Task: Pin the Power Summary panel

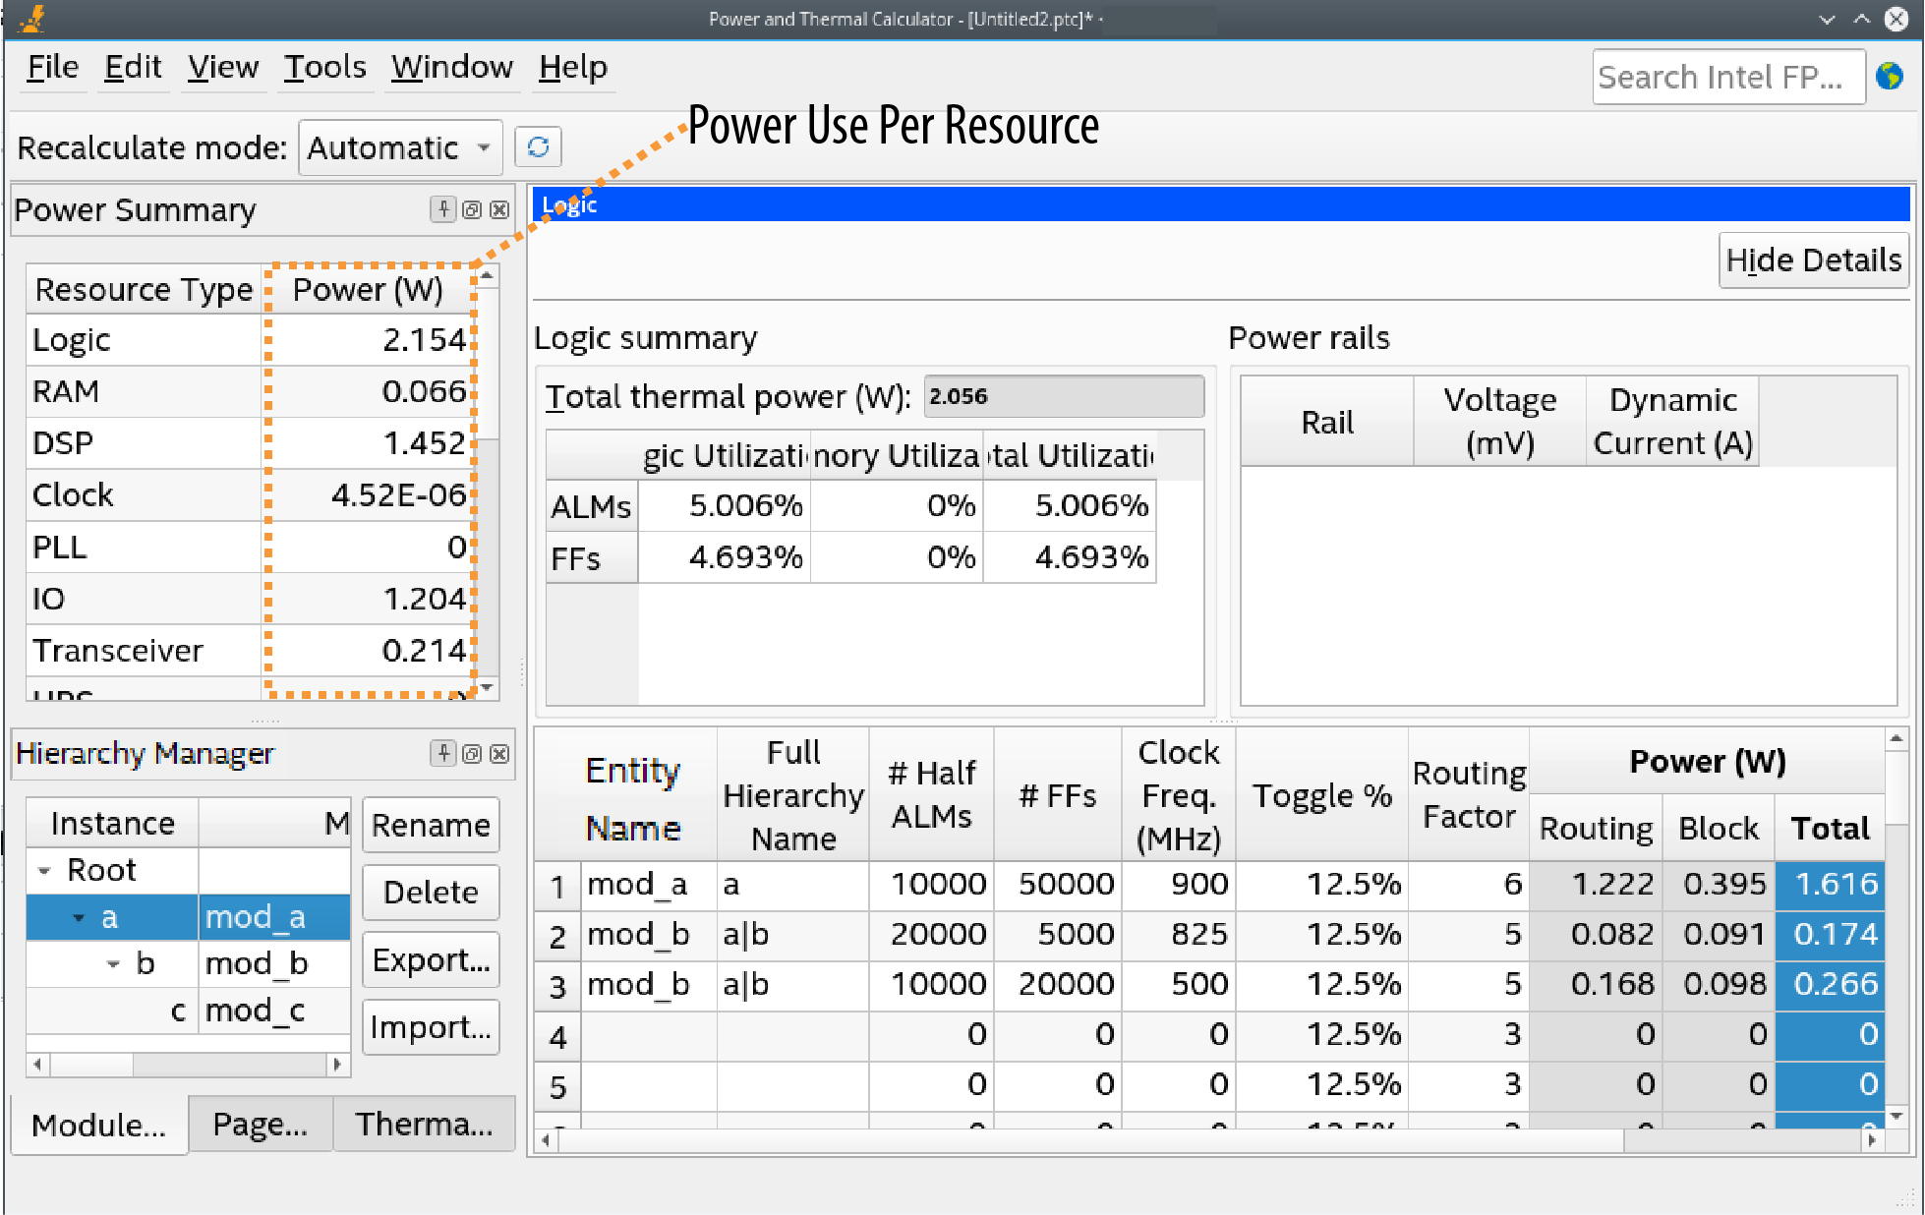Action: pyautogui.click(x=443, y=209)
